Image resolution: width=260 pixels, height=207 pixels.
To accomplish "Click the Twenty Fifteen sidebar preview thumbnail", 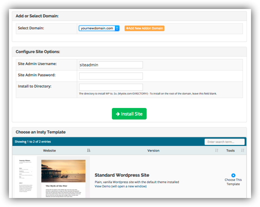I will 25,177.
